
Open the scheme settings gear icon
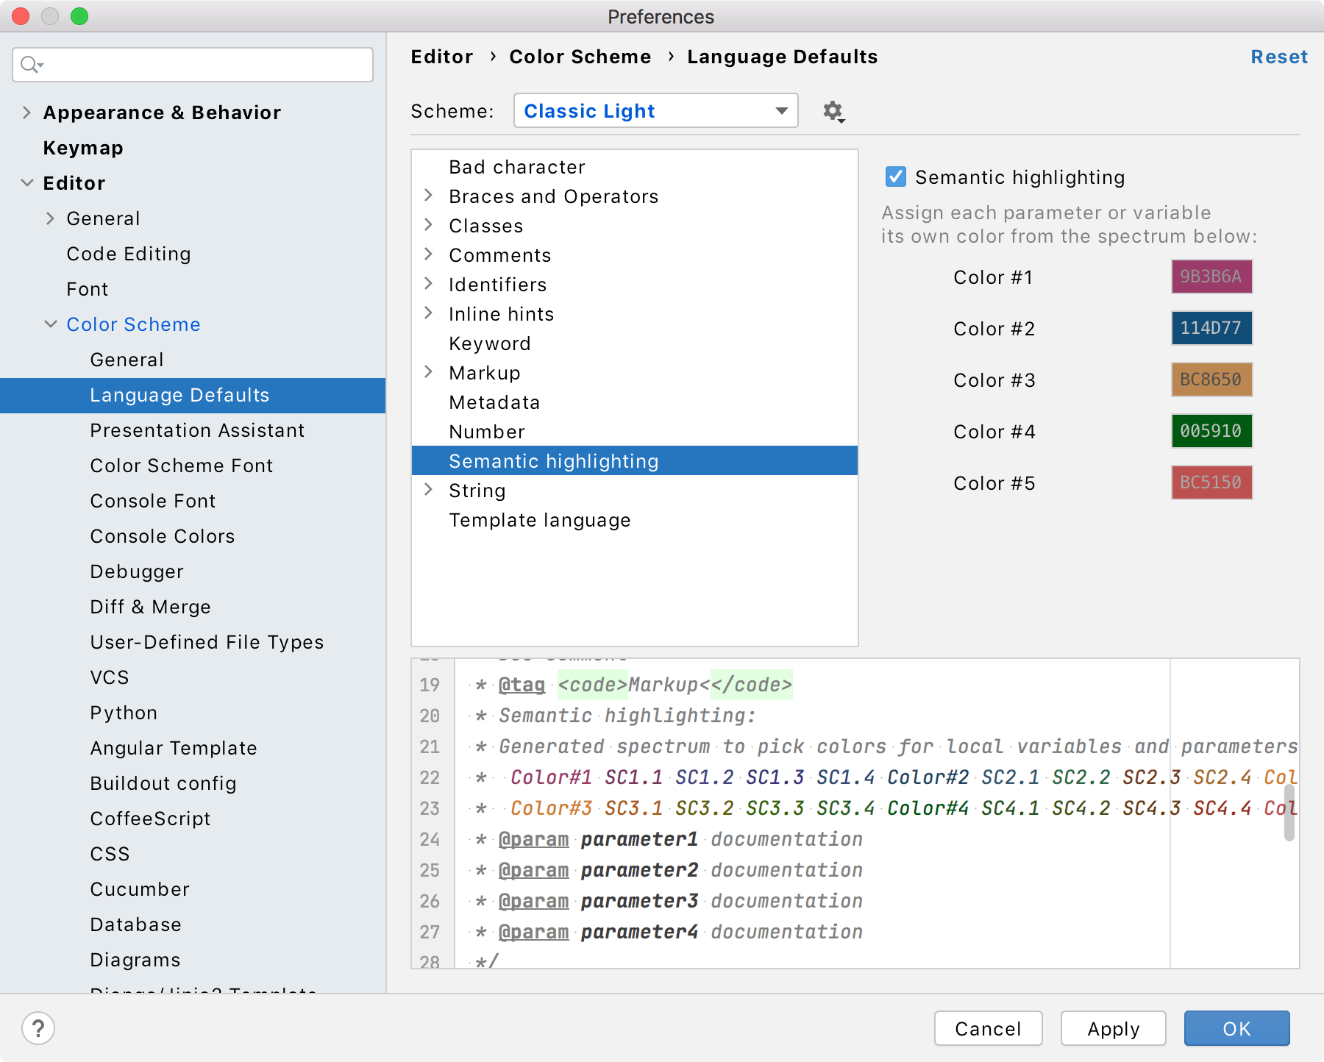tap(833, 111)
